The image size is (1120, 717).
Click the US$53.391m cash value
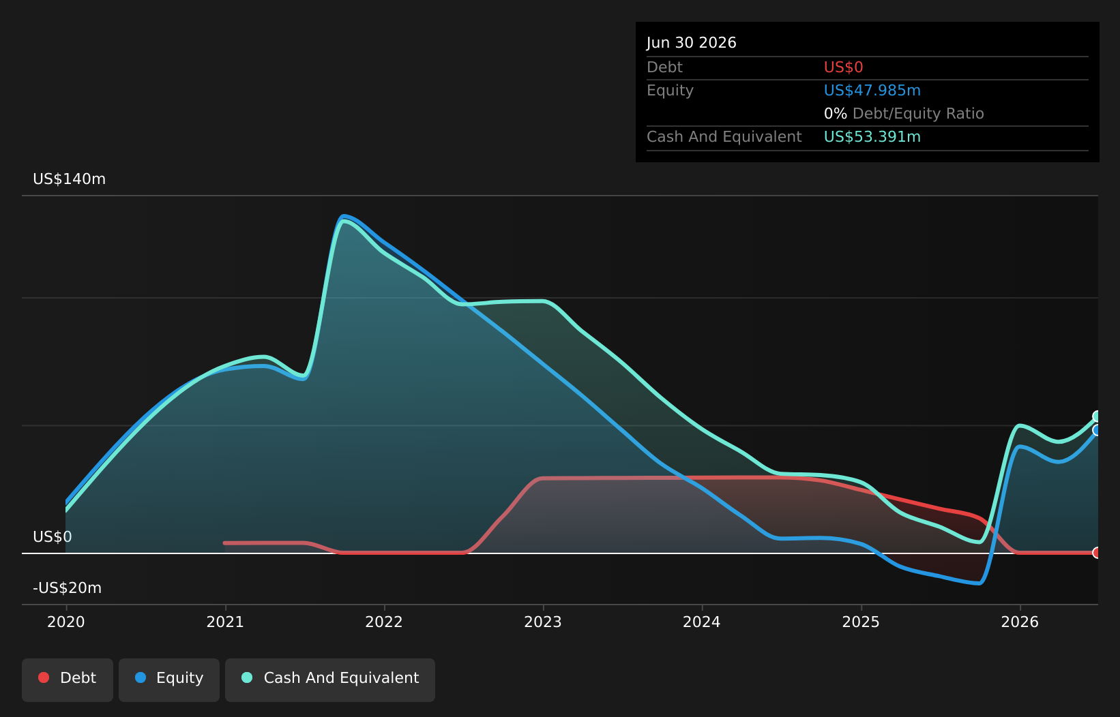tap(872, 137)
